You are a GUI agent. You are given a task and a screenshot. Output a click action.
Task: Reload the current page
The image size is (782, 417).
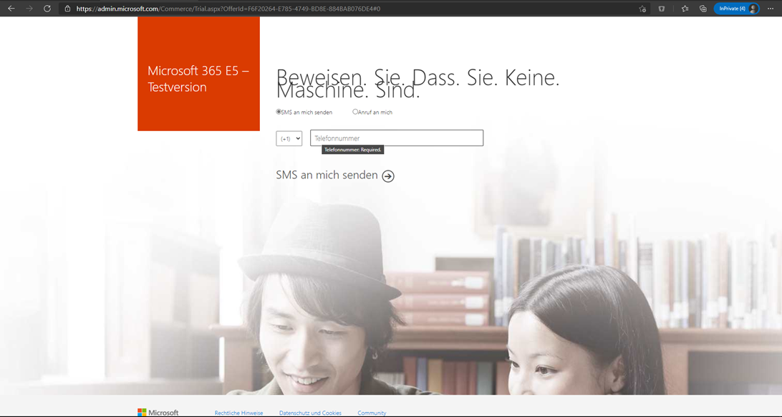click(47, 9)
